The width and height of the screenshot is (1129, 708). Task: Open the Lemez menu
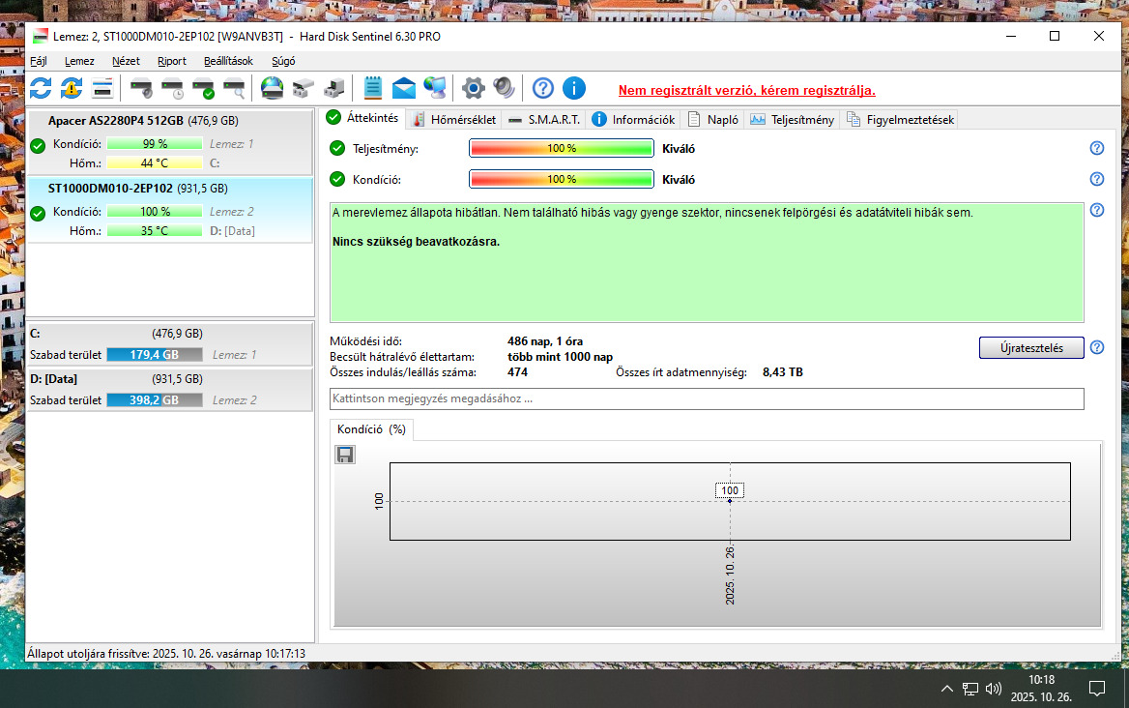pyautogui.click(x=79, y=61)
